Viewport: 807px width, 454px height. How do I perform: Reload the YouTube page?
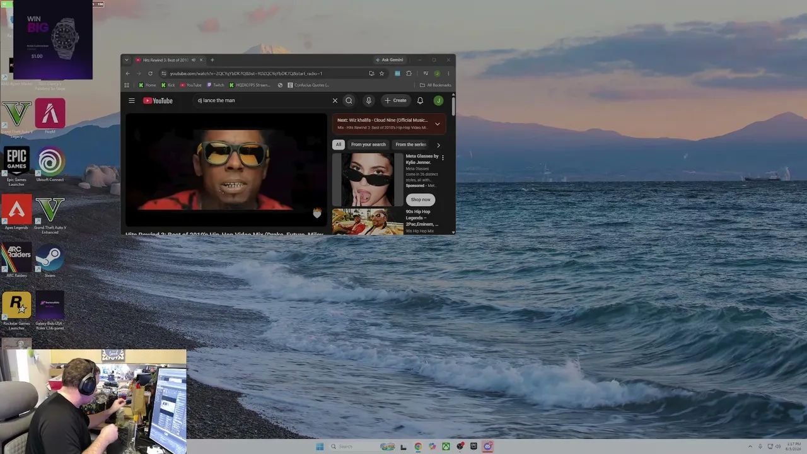point(150,73)
